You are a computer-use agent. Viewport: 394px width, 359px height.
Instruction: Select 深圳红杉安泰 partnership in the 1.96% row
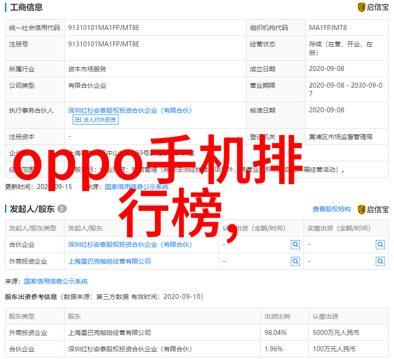pyautogui.click(x=130, y=349)
